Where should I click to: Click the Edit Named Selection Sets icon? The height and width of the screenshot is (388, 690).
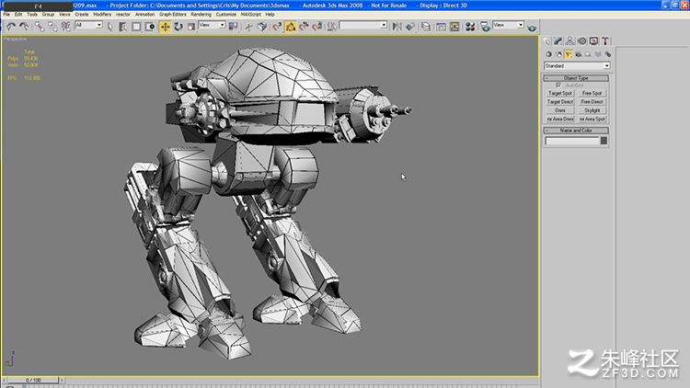tap(332, 27)
